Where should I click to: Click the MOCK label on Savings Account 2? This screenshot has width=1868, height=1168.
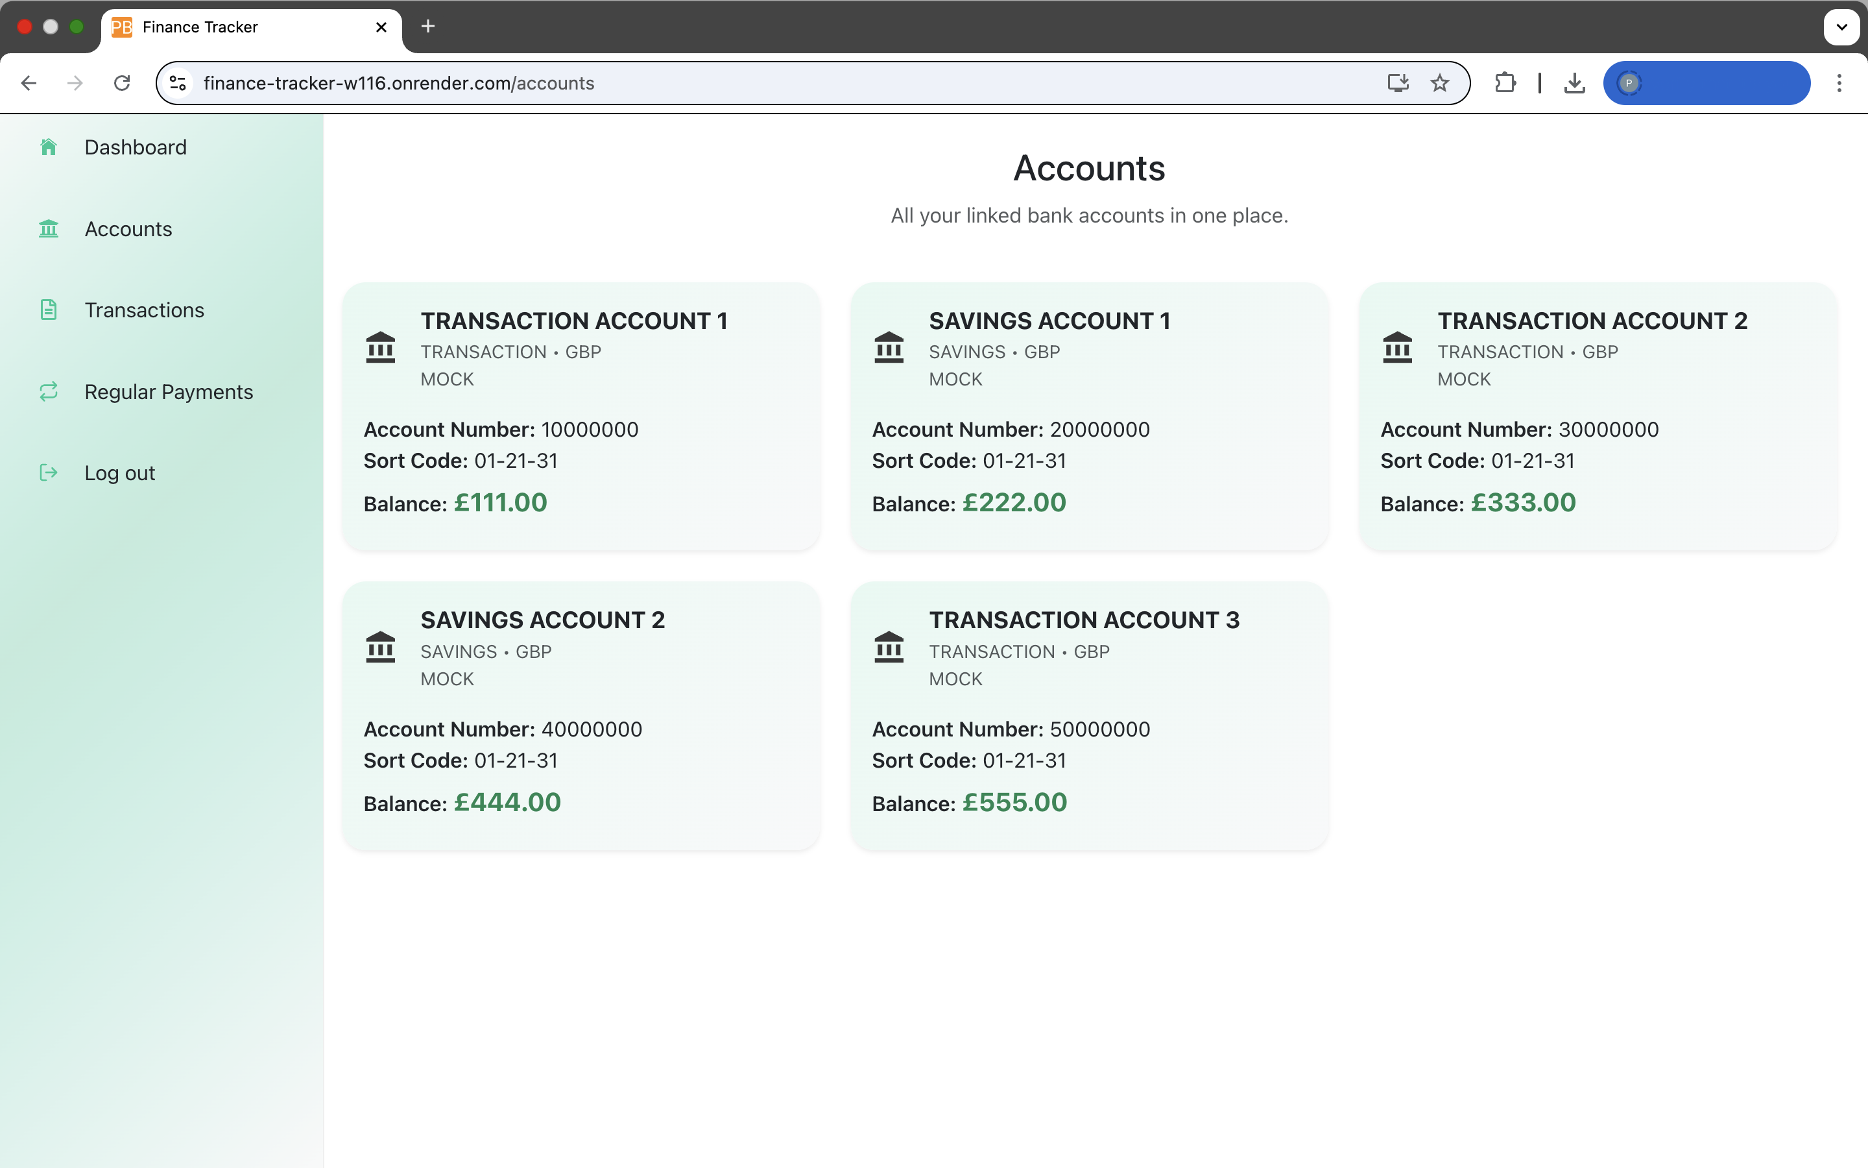tap(447, 679)
